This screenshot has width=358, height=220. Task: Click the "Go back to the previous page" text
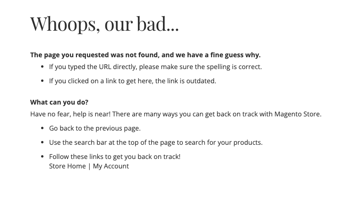(95, 128)
